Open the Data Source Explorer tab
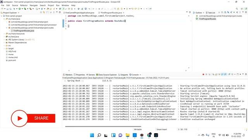This screenshot has height=139, width=248. point(106,75)
